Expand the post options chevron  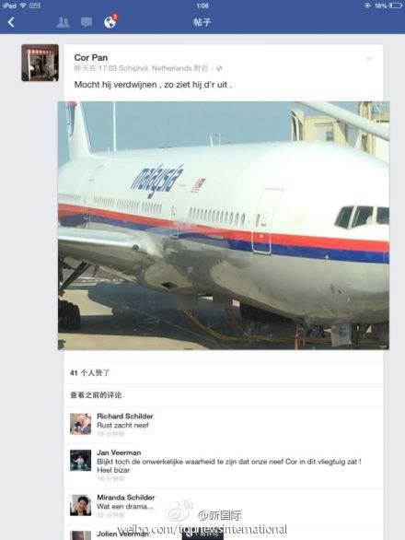tap(368, 59)
